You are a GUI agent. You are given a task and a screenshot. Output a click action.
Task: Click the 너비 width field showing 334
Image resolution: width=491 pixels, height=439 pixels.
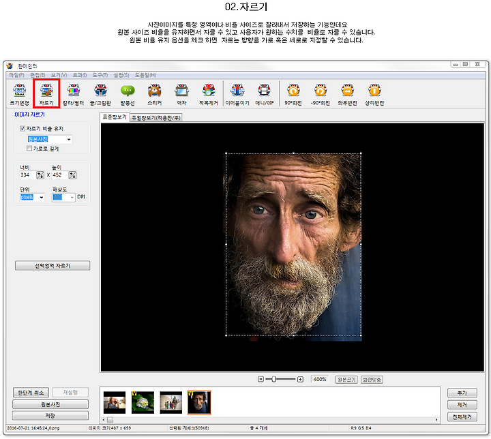[x=27, y=175]
